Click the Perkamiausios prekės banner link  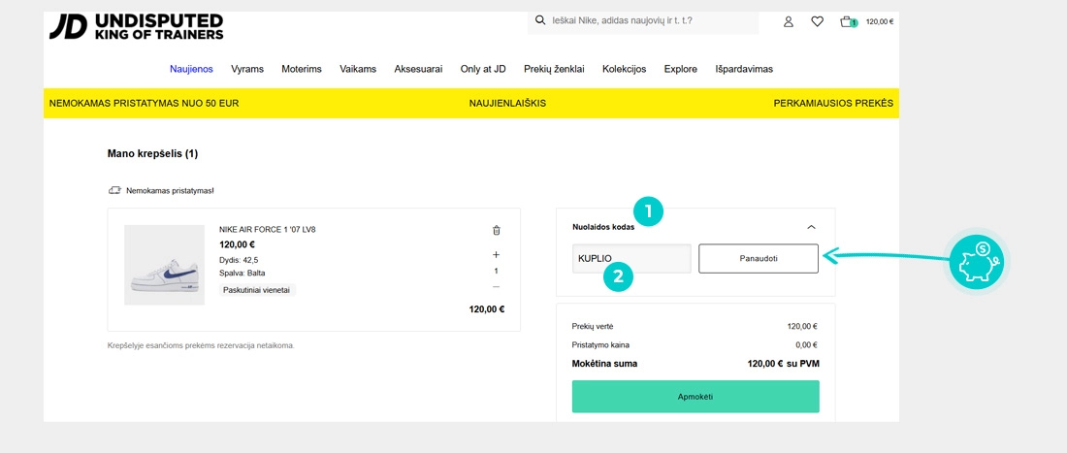(x=832, y=103)
